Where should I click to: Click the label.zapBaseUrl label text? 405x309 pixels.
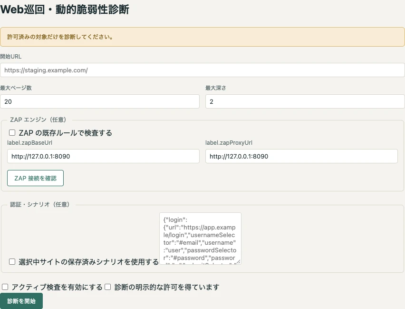[29, 142]
